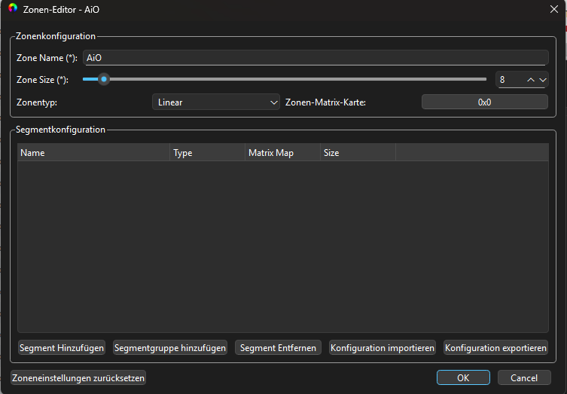This screenshot has width=567, height=394.
Task: Click the Name column header
Action: point(93,153)
